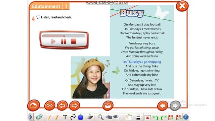Click the eye with camera tool
The width and height of the screenshot is (215, 121).
109,117
